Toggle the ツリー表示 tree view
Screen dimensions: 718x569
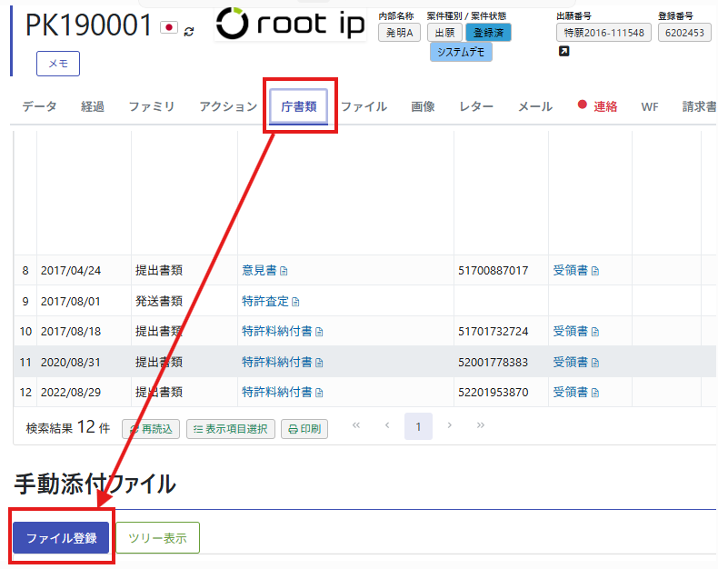click(157, 538)
